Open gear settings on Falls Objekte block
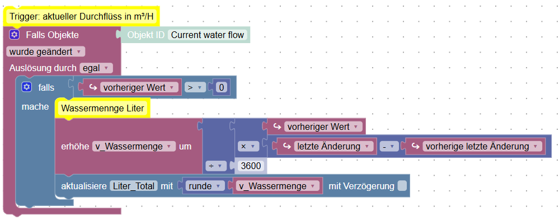Screen dimensions: 559x220 pos(14,35)
